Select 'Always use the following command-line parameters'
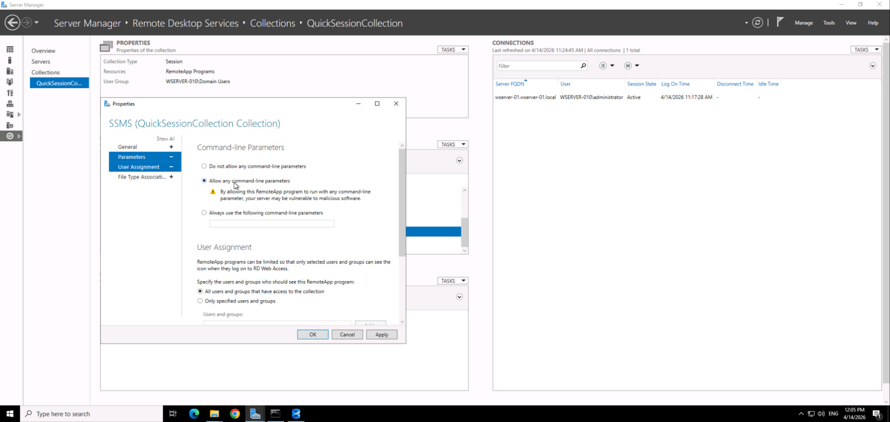 coord(204,213)
